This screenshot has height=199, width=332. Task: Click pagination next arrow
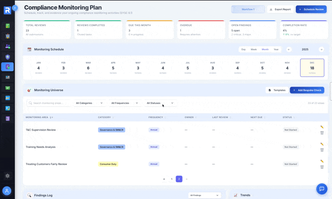click(186, 179)
